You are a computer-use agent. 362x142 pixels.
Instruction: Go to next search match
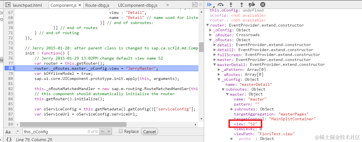(109, 132)
